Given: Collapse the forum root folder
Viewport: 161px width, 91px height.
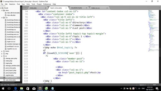Looking at the screenshot, I should [x=1, y=8].
